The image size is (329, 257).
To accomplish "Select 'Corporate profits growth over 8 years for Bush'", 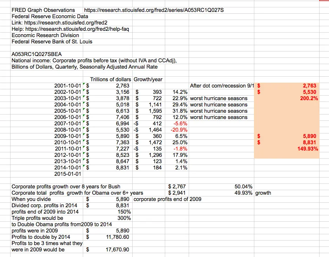I will coord(66,186).
